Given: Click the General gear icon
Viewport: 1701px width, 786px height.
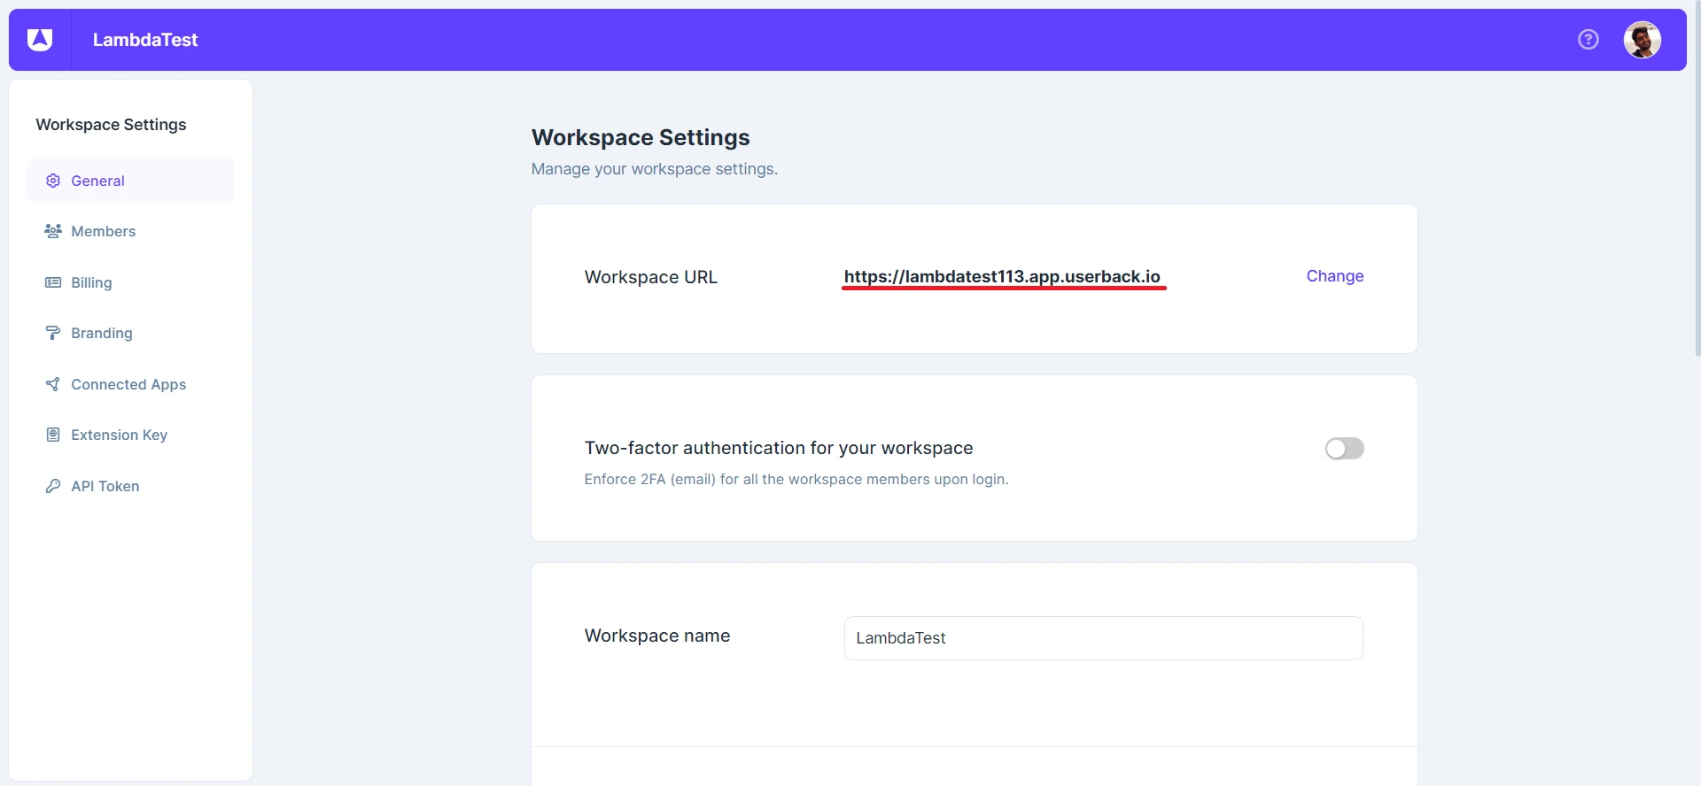Looking at the screenshot, I should coord(53,181).
